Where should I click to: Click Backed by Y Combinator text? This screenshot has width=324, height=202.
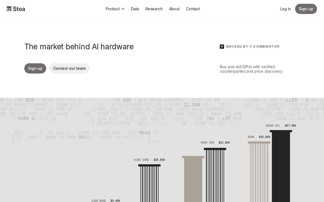pos(253,47)
